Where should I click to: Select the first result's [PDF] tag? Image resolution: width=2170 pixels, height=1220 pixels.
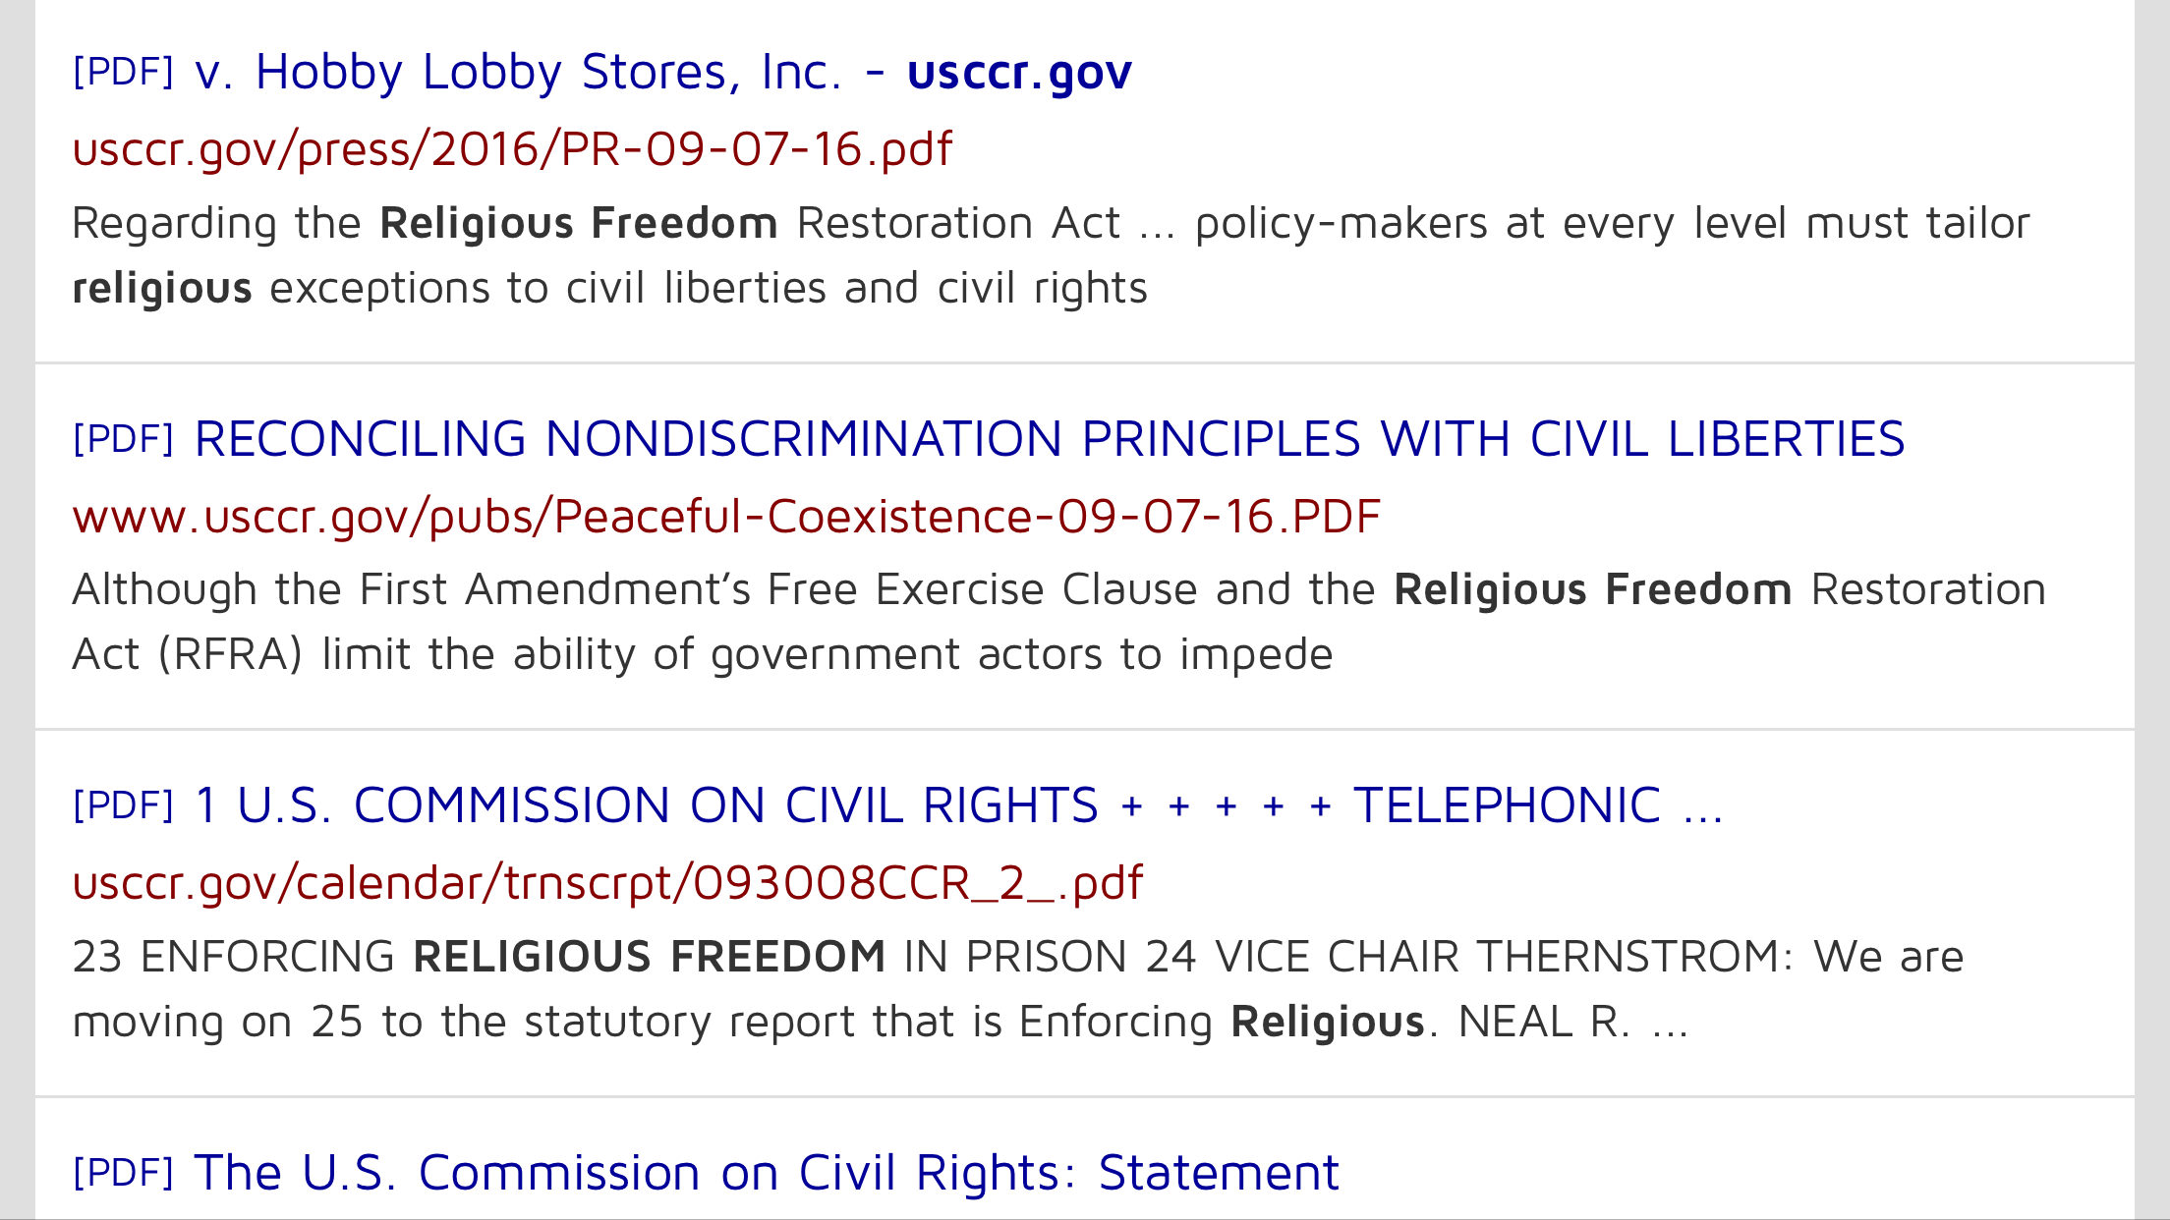[123, 72]
